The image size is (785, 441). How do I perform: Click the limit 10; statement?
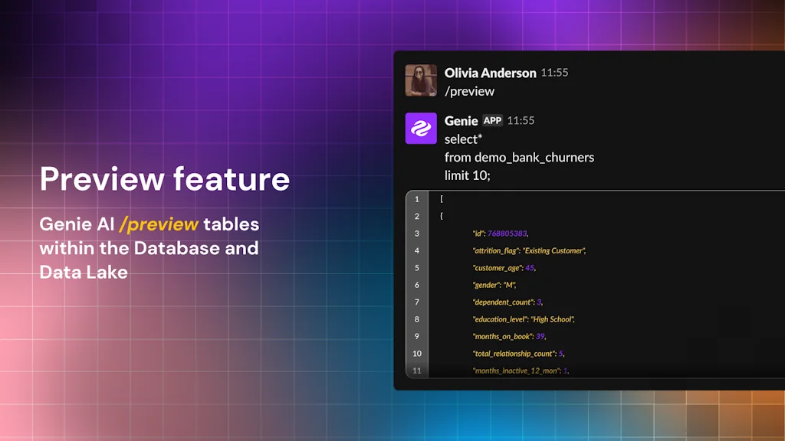pos(469,176)
